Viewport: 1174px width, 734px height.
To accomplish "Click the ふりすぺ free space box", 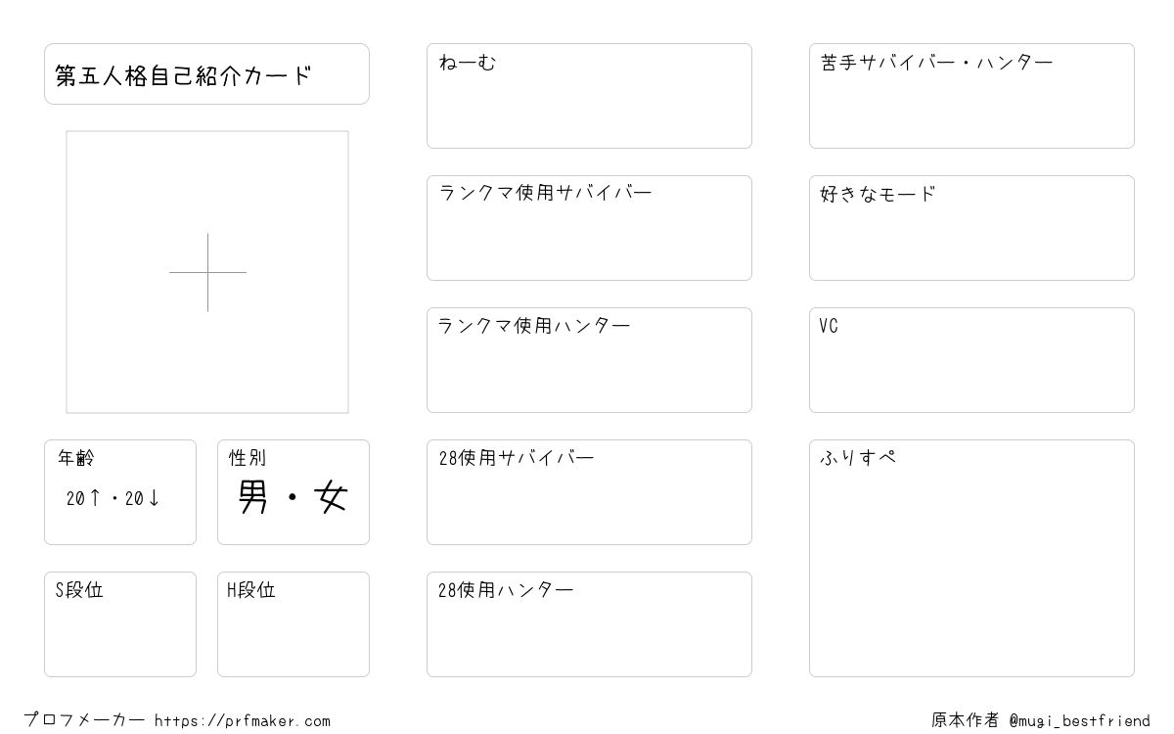I will click(971, 558).
